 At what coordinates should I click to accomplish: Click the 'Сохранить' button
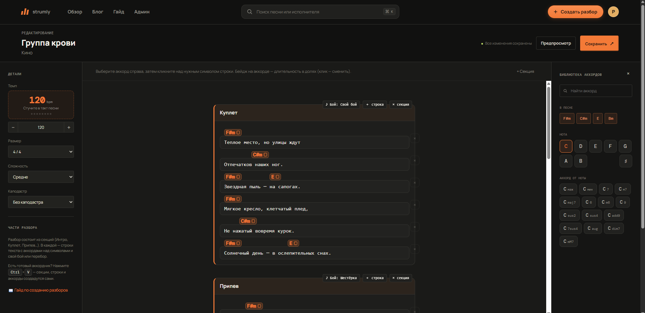(x=599, y=44)
